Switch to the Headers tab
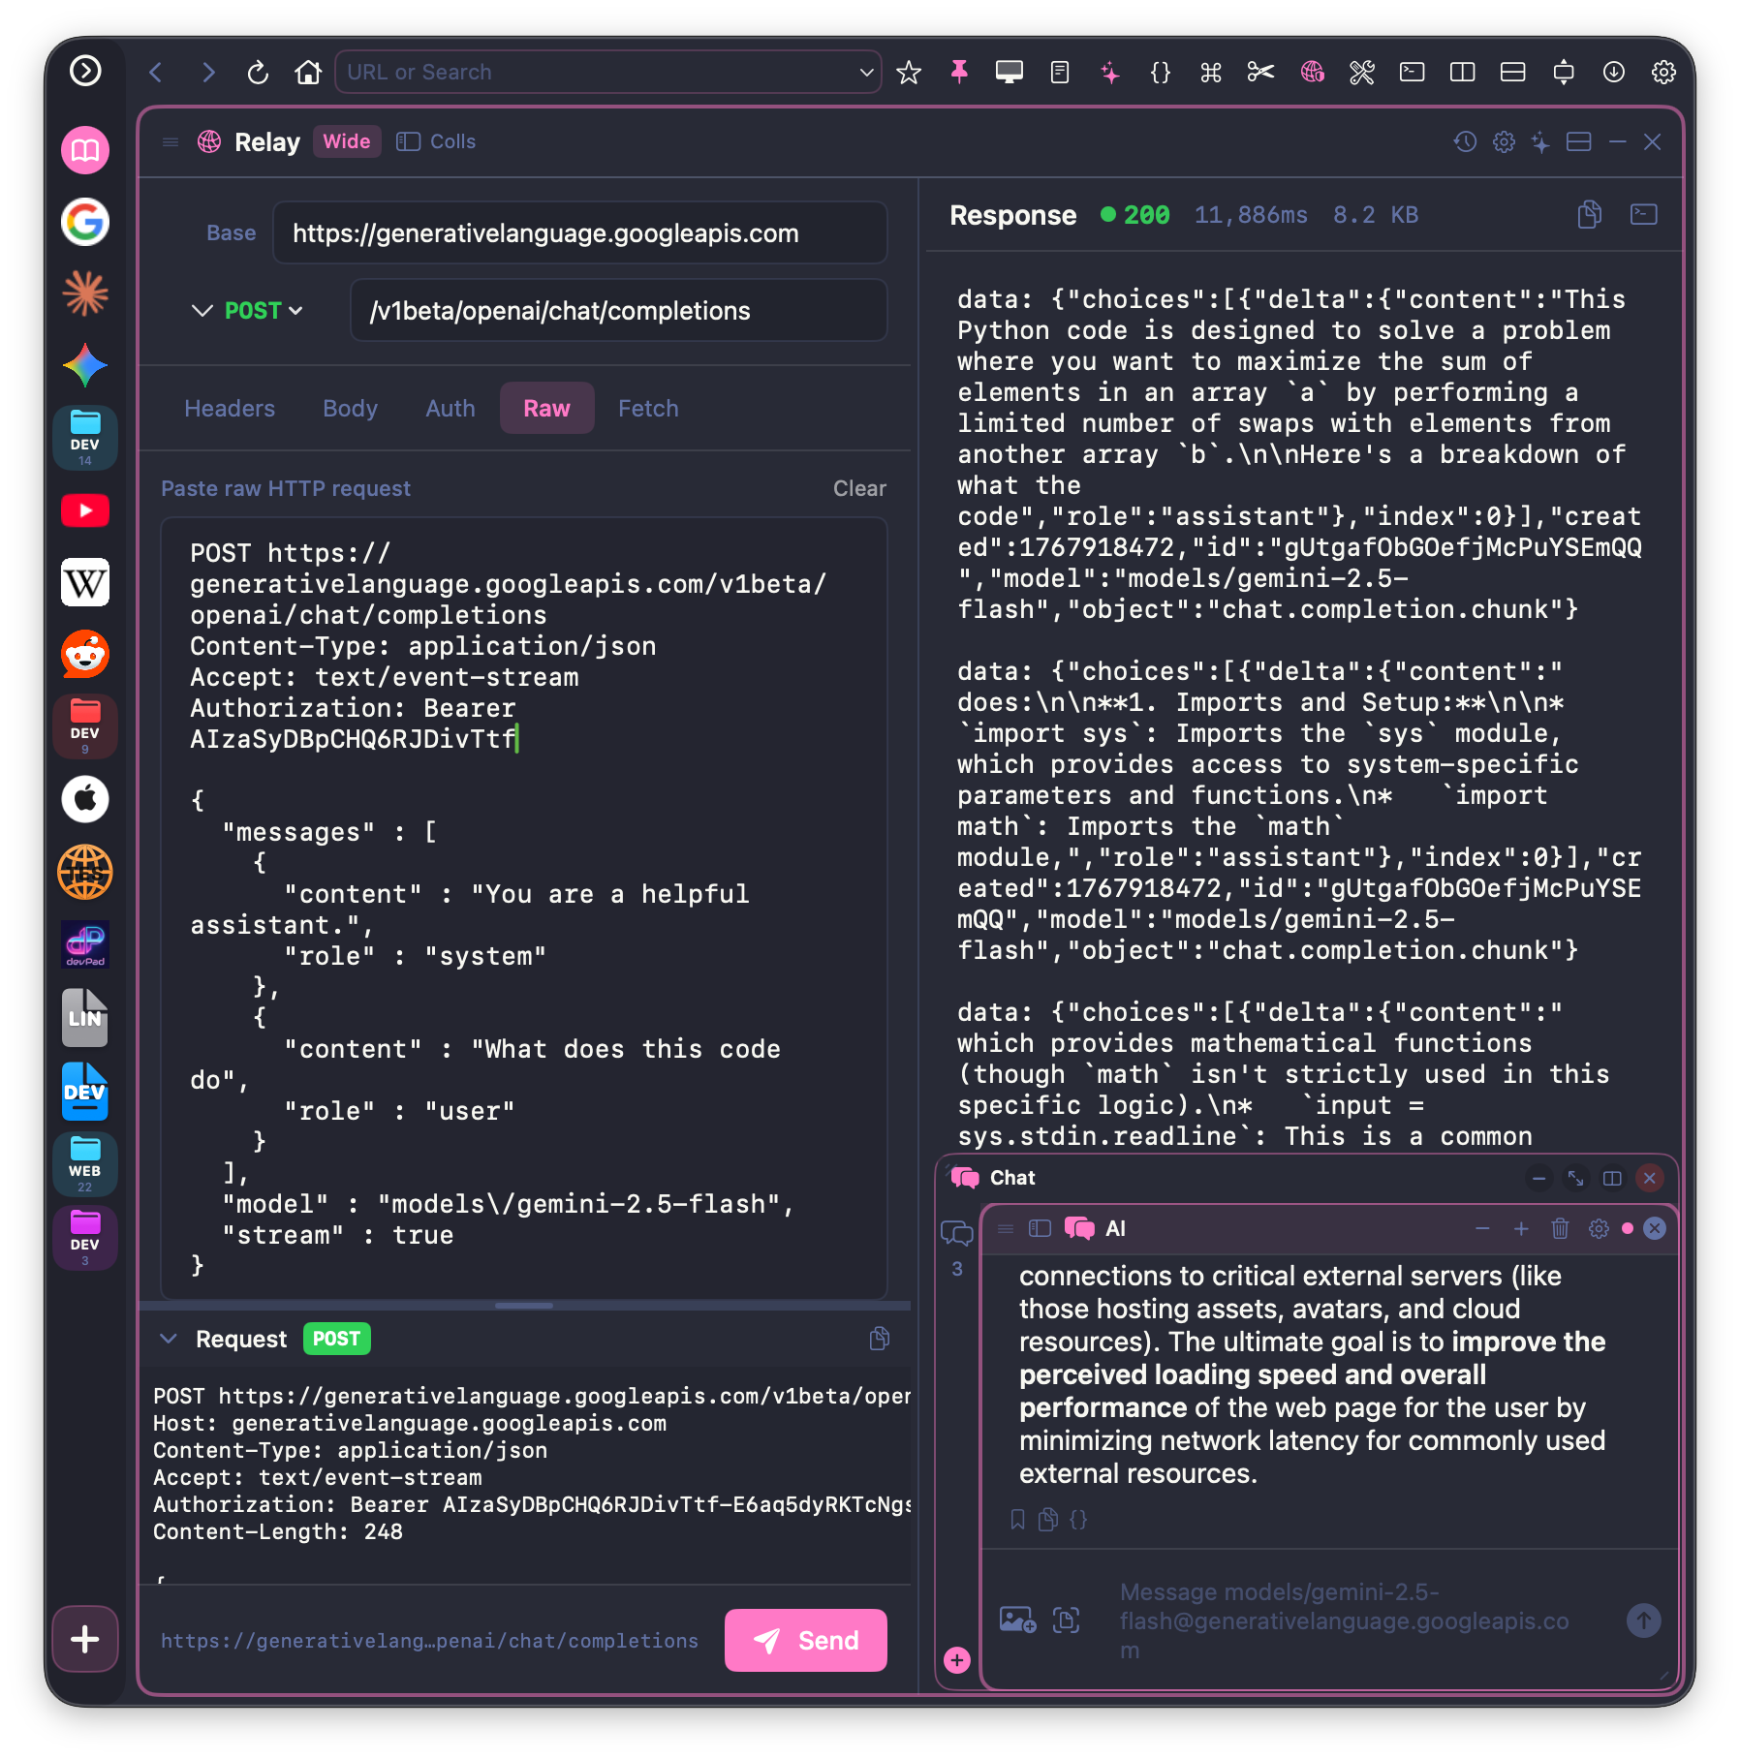This screenshot has width=1740, height=1759. tap(229, 408)
